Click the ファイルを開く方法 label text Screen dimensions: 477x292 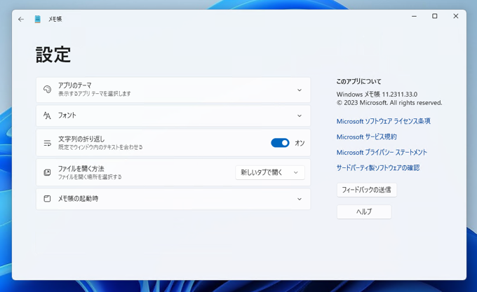pos(81,169)
